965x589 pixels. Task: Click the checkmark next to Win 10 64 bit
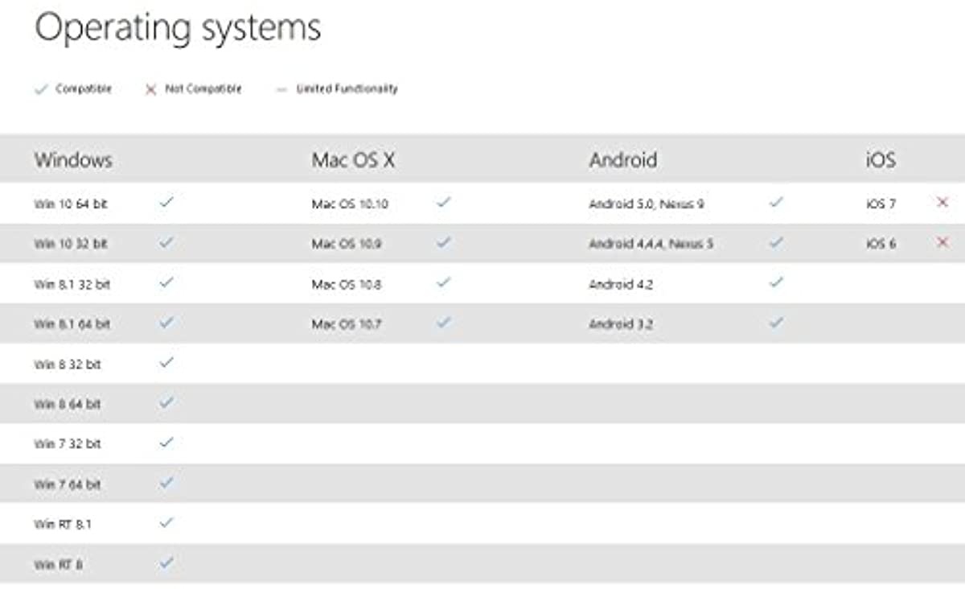point(166,203)
